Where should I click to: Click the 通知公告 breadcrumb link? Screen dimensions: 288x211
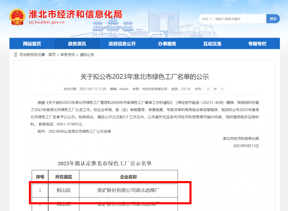click(x=87, y=54)
